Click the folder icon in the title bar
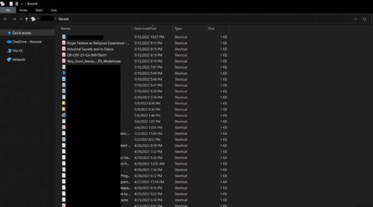Viewport: 373px width, 207px height. pos(3,4)
